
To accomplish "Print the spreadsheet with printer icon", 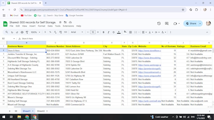I will pyautogui.click(x=22, y=32).
